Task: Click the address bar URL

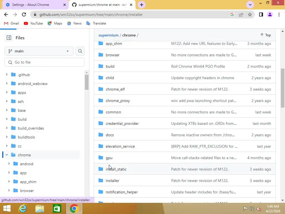Action: click(x=91, y=14)
